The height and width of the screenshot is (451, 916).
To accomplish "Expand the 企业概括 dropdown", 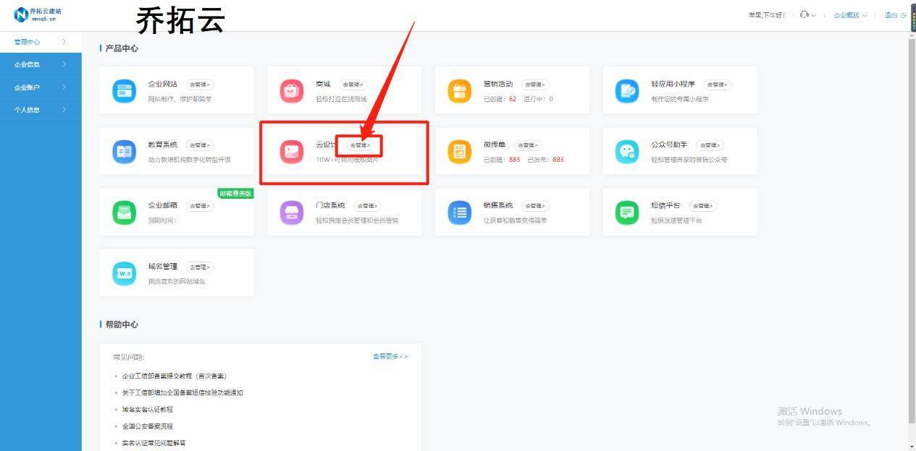I will click(850, 15).
